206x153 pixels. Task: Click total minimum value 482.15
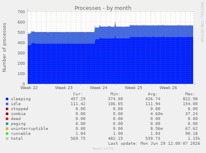tap(115, 139)
